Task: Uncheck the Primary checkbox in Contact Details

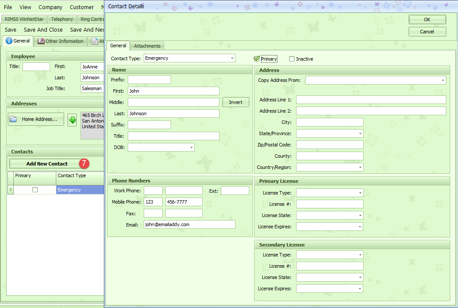Action: coord(257,59)
